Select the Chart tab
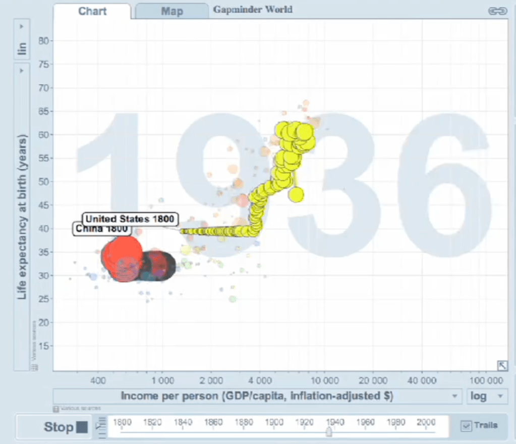The height and width of the screenshot is (444, 516). (x=92, y=11)
